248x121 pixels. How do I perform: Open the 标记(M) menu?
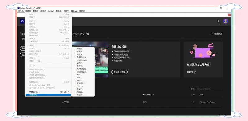[x=51, y=11]
